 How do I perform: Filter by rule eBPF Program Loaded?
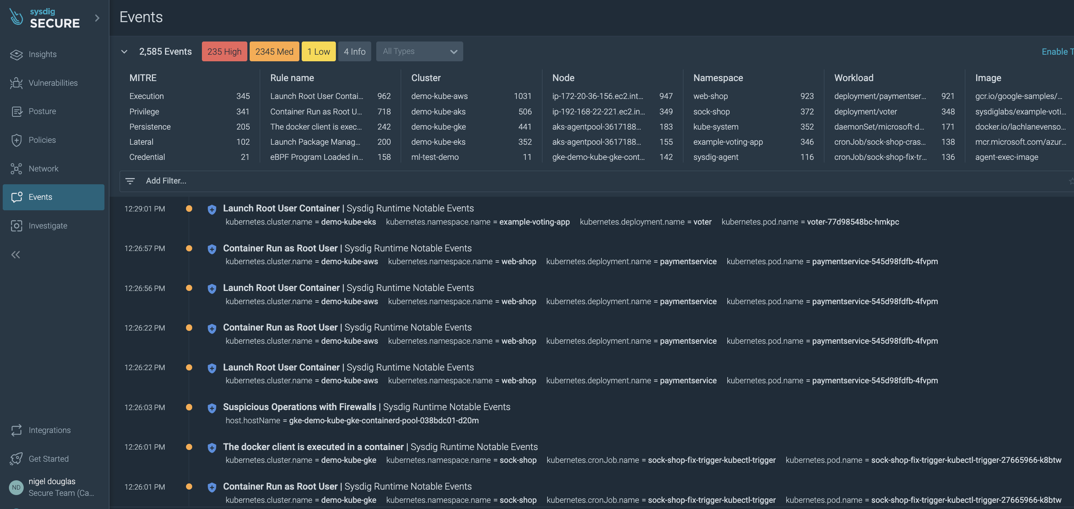point(330,157)
